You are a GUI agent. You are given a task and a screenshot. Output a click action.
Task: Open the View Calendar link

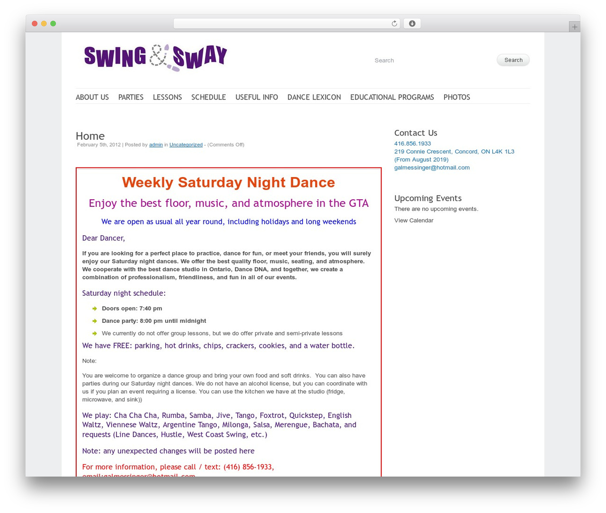(414, 221)
